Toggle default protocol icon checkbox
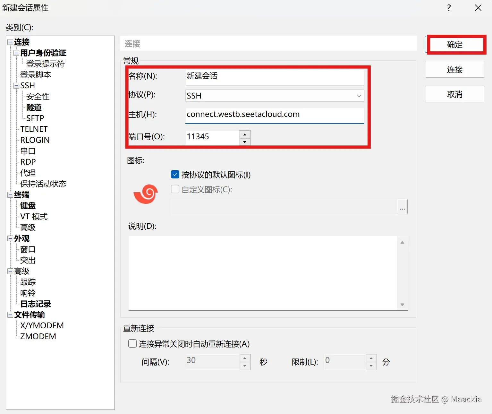Screen dimensions: 492x414 tap(175, 175)
